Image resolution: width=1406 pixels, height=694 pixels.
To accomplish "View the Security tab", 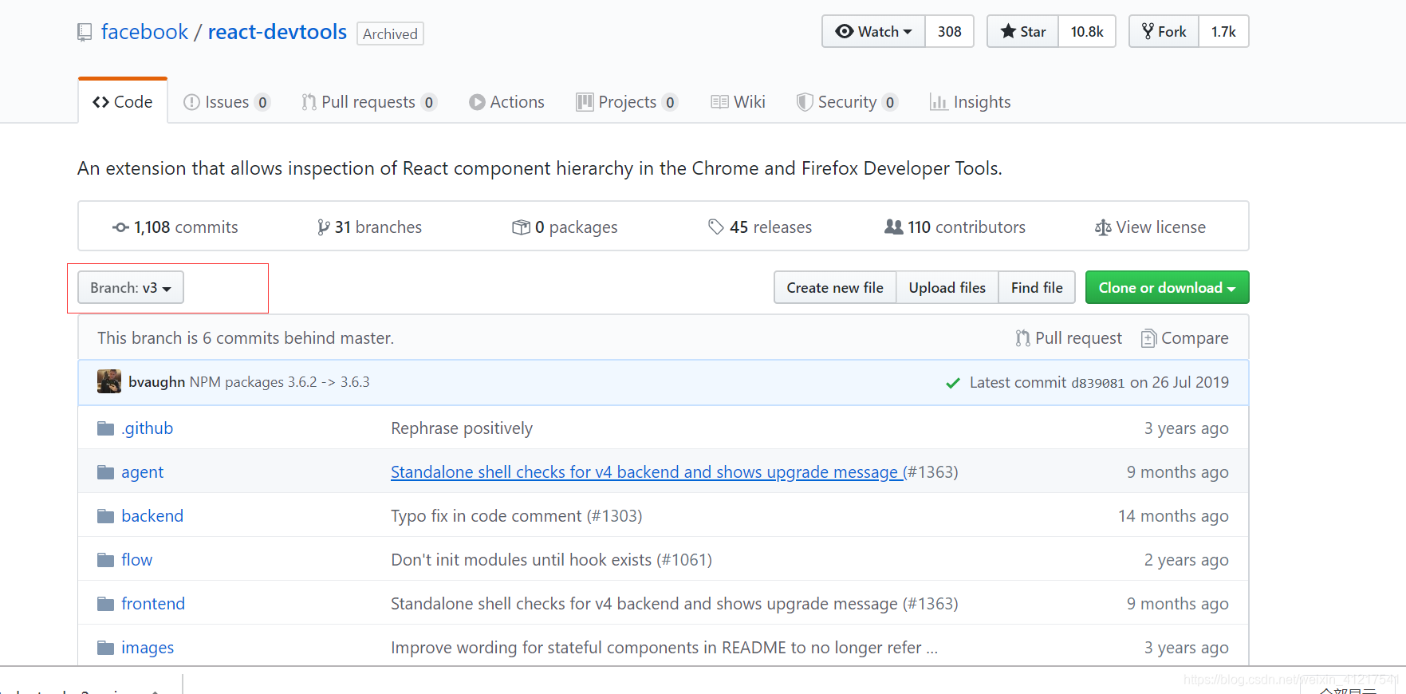I will coord(847,102).
